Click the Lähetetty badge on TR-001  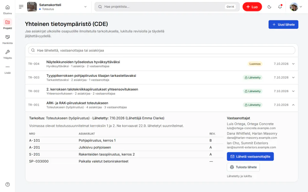click(x=252, y=105)
